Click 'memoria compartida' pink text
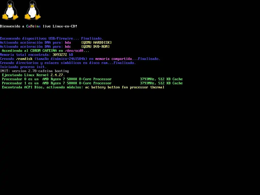Viewport: 260px width, 195px height. point(113,59)
